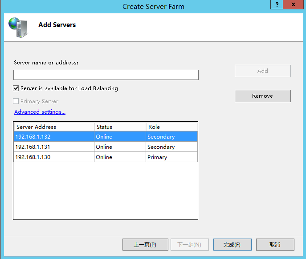Sort by Server Address column header
The image size is (306, 259).
point(54,127)
